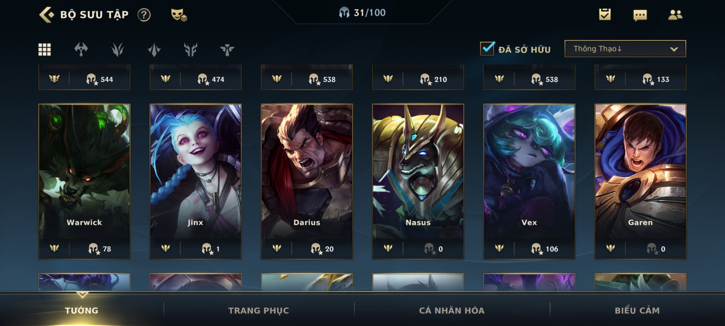
Task: Open the missions checklist icon
Action: tap(605, 14)
